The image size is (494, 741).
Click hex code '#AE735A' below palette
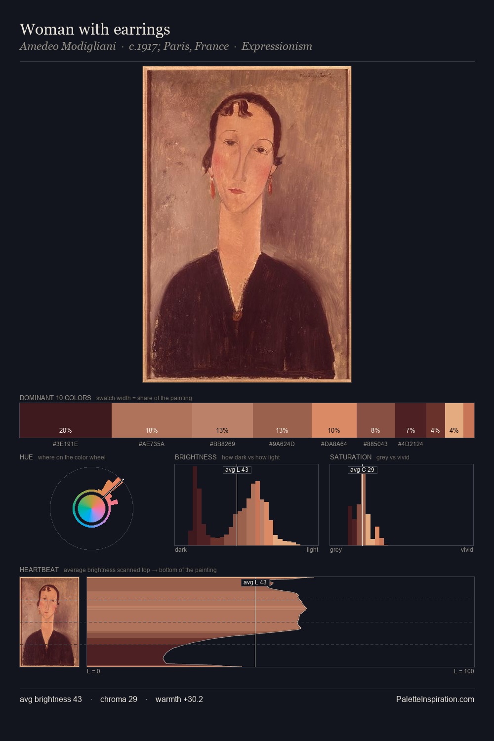tap(152, 444)
